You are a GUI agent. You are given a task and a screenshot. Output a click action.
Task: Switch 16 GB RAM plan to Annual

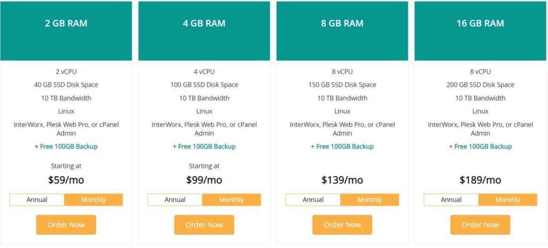point(451,200)
